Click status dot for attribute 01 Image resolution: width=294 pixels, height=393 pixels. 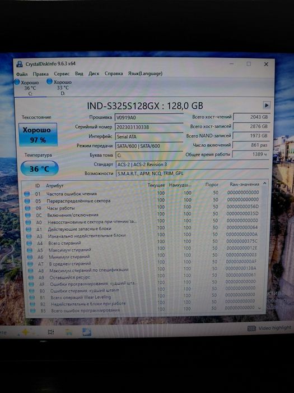27,194
